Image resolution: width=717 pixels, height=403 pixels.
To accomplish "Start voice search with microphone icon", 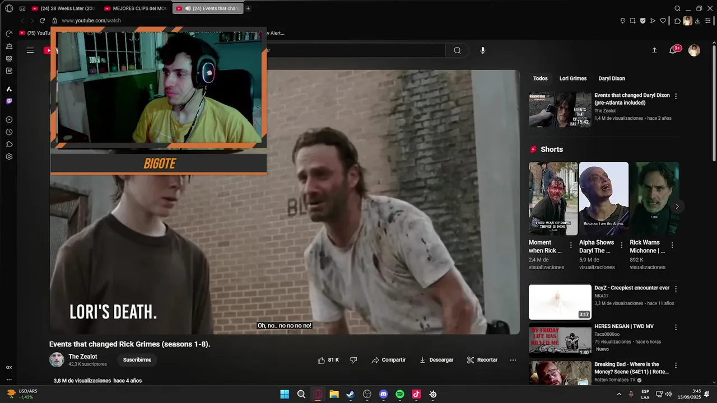I will pos(483,50).
